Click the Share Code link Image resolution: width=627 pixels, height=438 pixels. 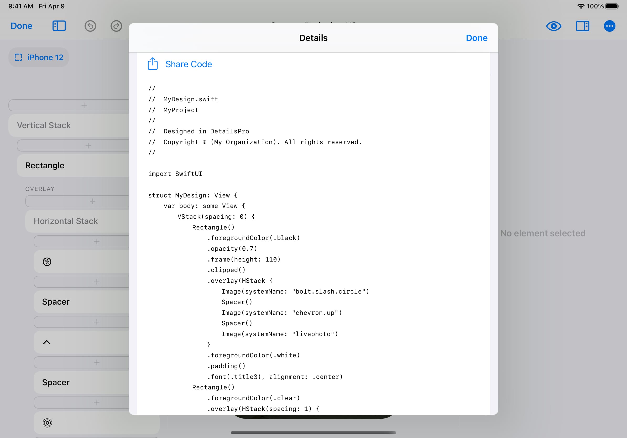click(189, 64)
